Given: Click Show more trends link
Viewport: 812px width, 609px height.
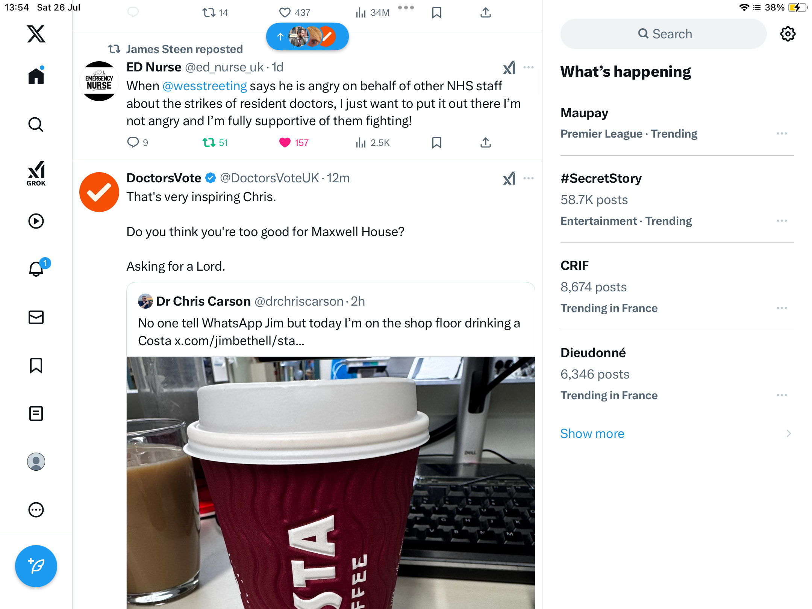Looking at the screenshot, I should click(x=592, y=433).
